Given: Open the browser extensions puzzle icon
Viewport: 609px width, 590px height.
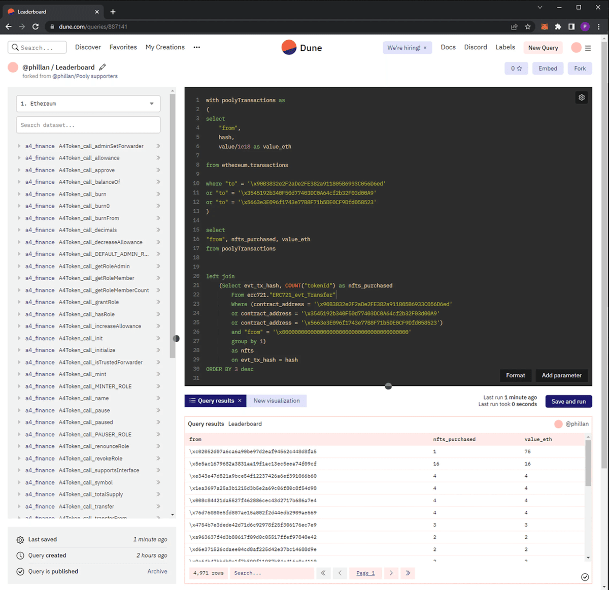Looking at the screenshot, I should tap(558, 26).
